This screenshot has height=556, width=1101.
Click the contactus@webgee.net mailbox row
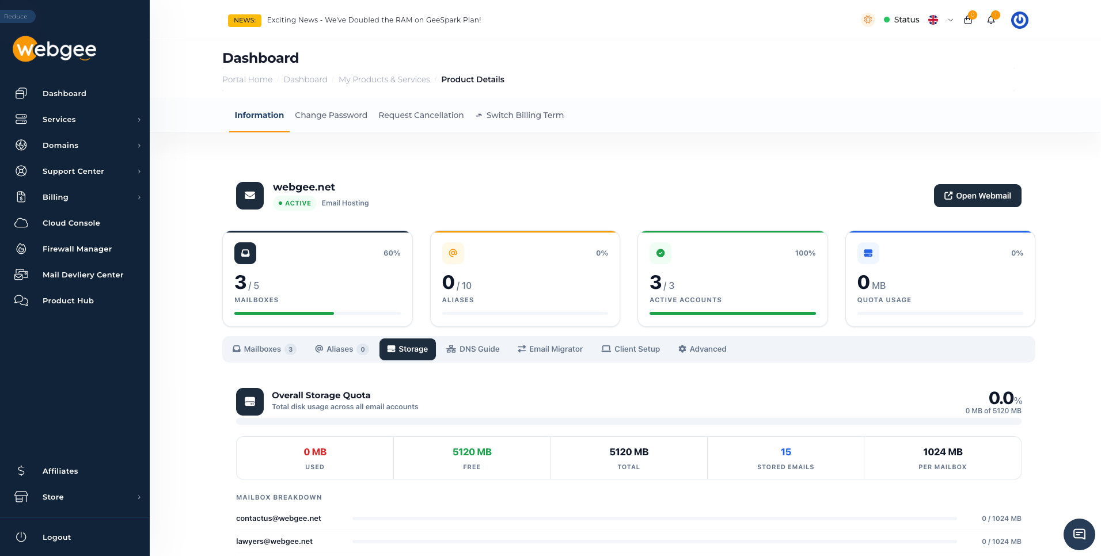(629, 519)
